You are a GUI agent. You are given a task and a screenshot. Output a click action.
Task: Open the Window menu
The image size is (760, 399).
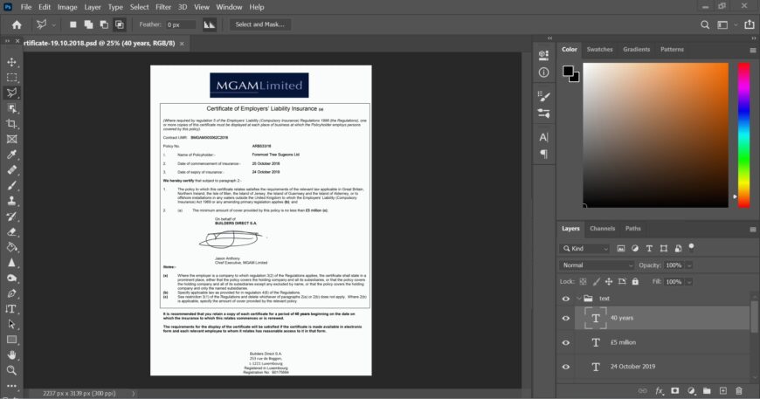(229, 7)
